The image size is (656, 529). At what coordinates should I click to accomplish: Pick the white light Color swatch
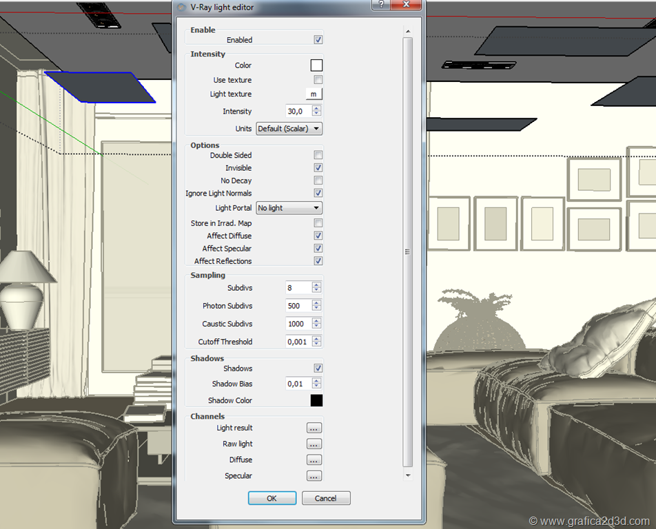316,65
